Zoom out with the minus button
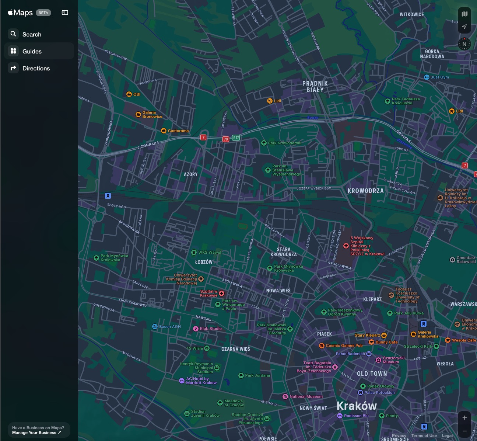477x441 pixels. pos(464,431)
